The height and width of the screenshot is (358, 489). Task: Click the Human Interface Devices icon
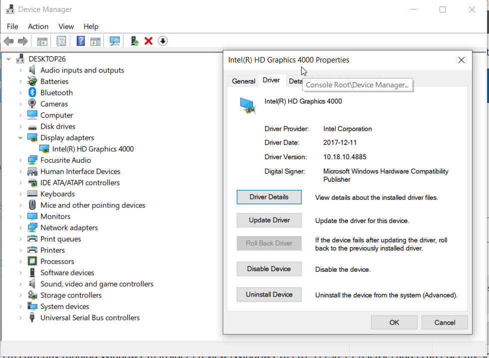(32, 171)
